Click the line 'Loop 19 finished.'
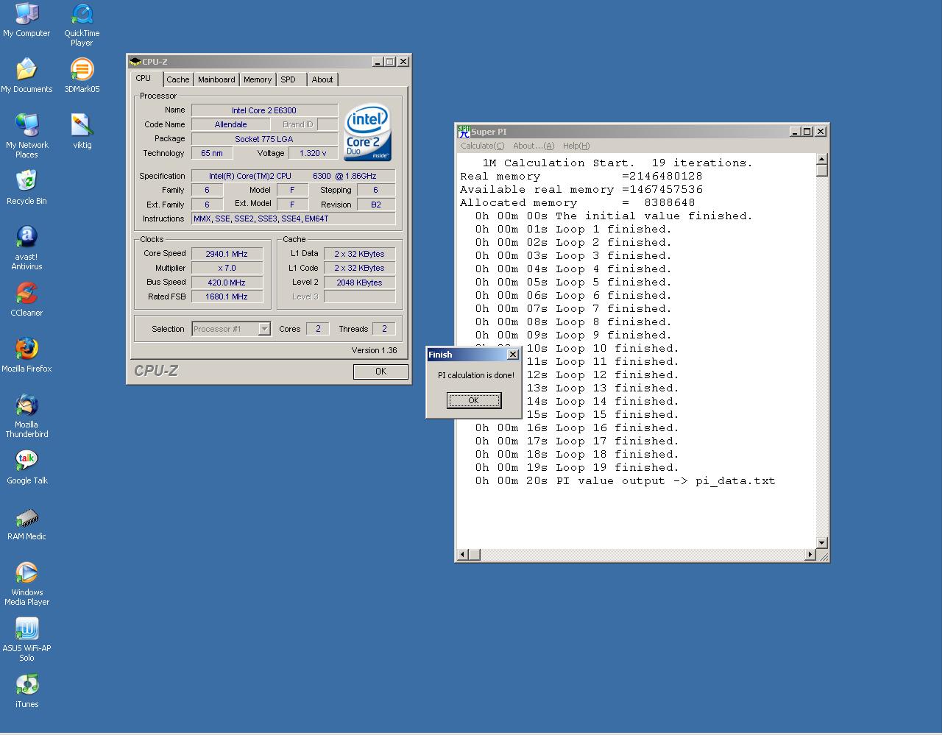 [617, 468]
